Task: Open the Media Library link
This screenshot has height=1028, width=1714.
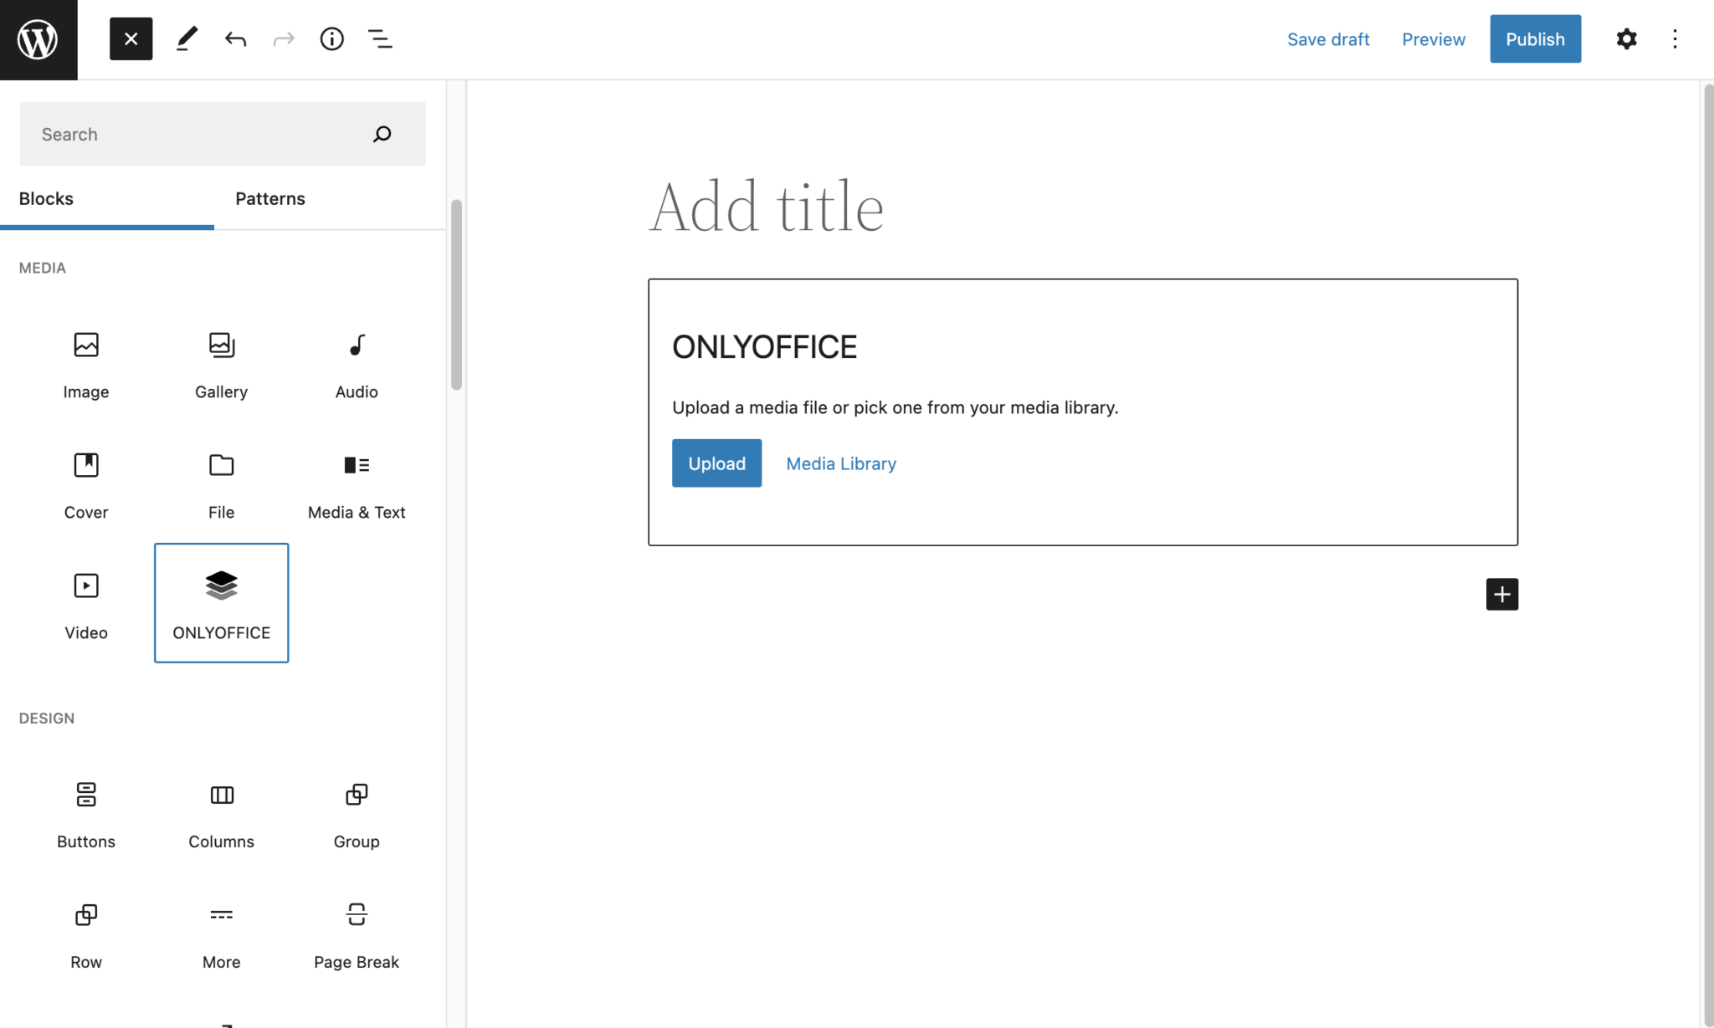Action: (840, 463)
